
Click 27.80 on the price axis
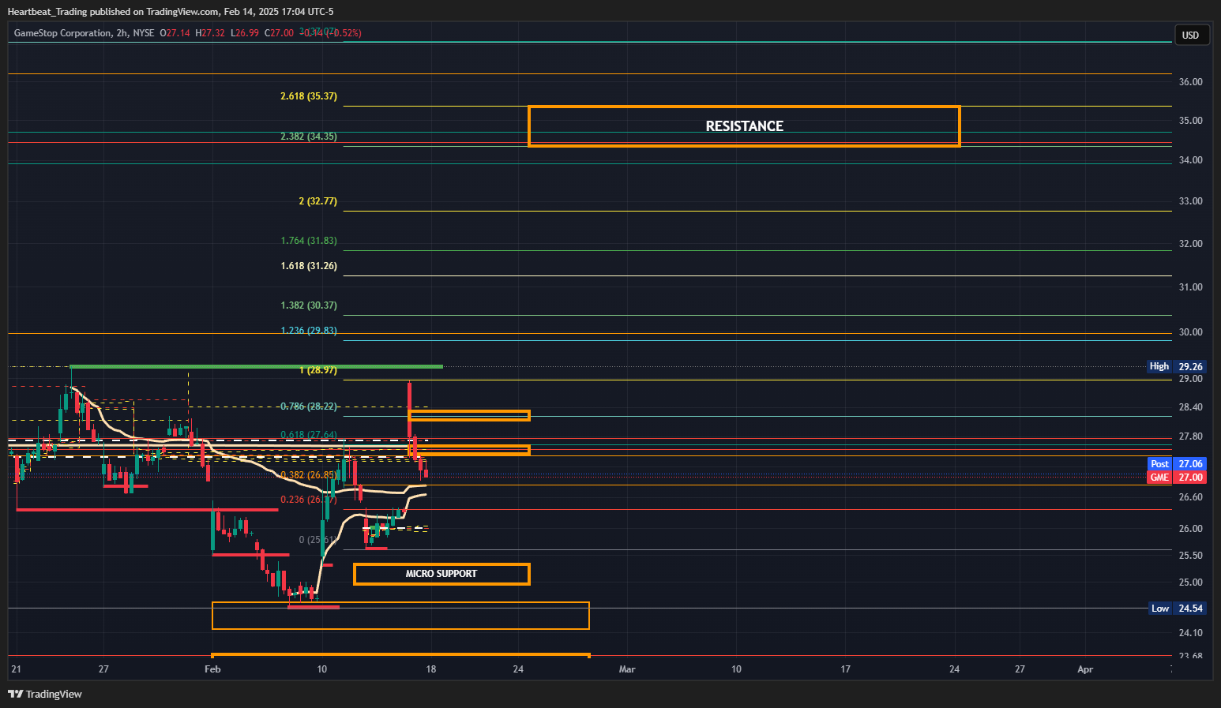click(x=1190, y=436)
